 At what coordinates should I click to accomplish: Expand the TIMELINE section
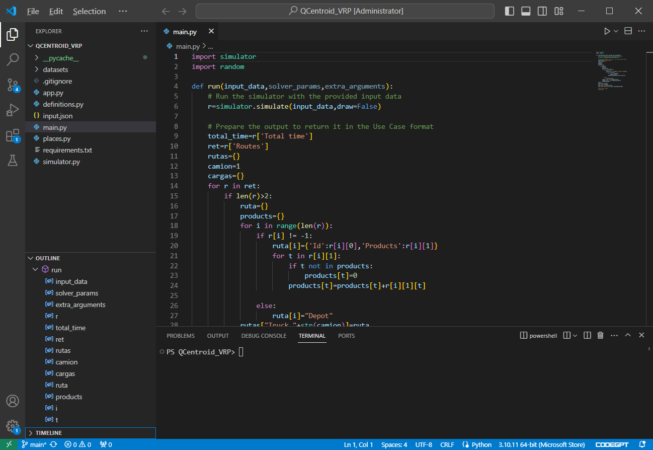tap(49, 433)
